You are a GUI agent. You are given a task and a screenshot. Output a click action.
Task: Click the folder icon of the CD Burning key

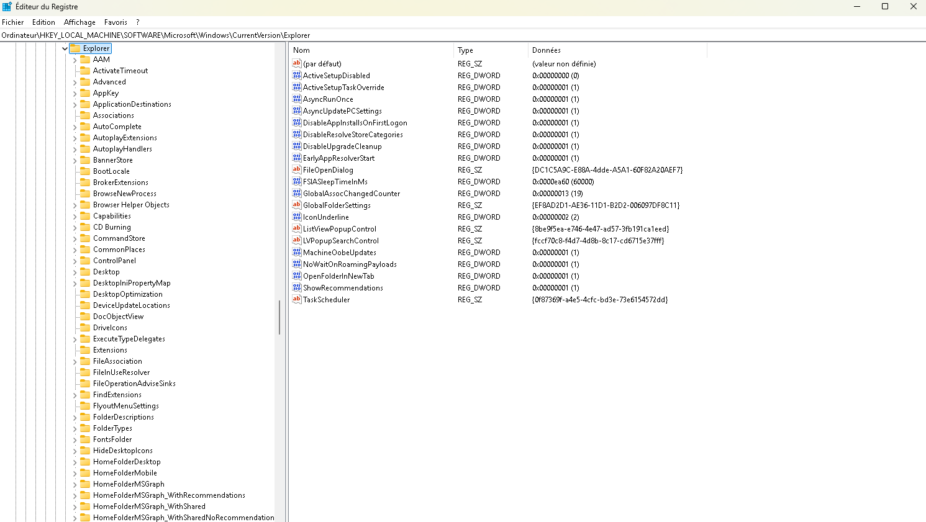point(85,227)
